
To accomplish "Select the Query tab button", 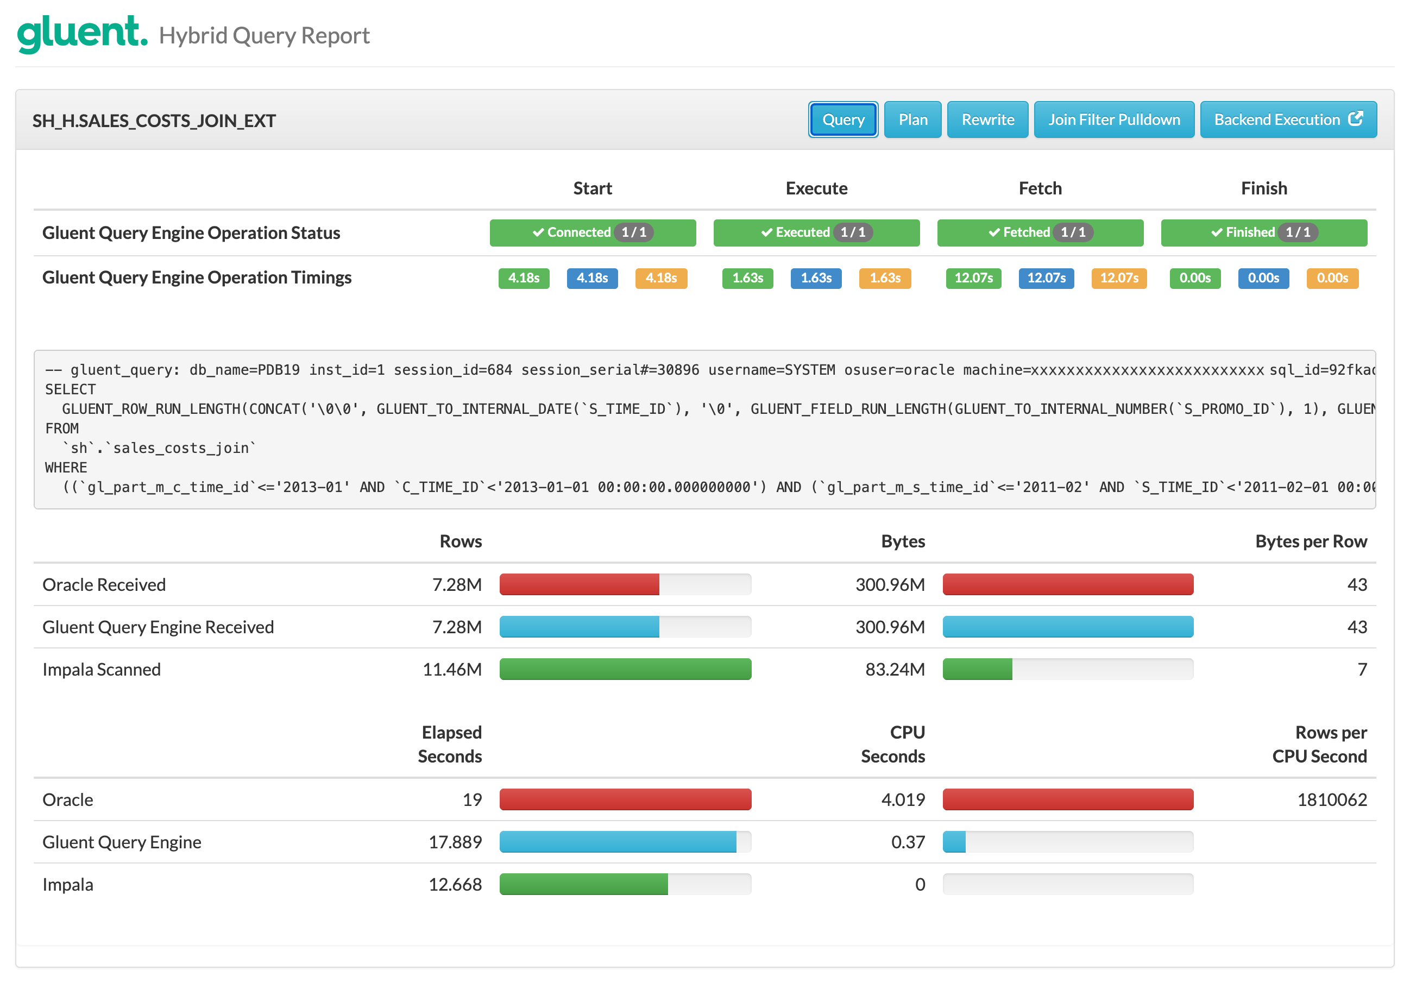I will (842, 119).
